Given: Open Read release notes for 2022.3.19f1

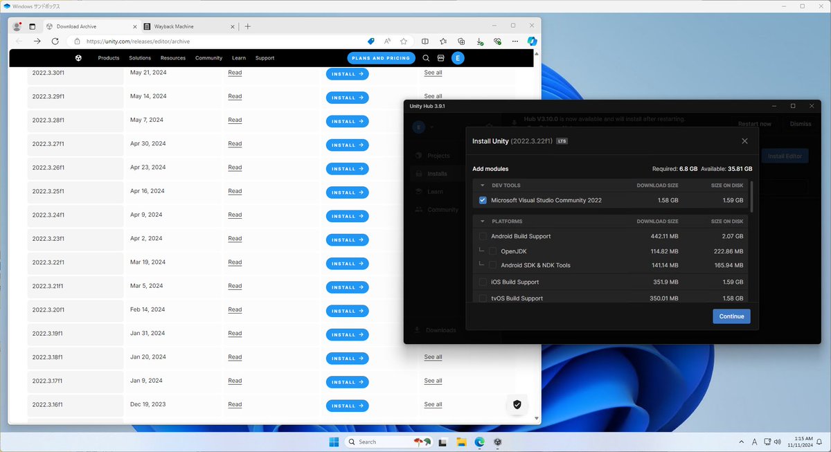Looking at the screenshot, I should [x=235, y=333].
